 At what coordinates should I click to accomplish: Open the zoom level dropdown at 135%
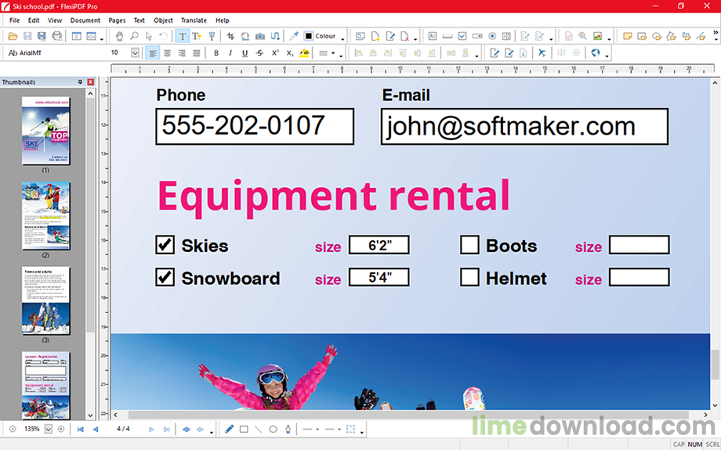[49, 430]
